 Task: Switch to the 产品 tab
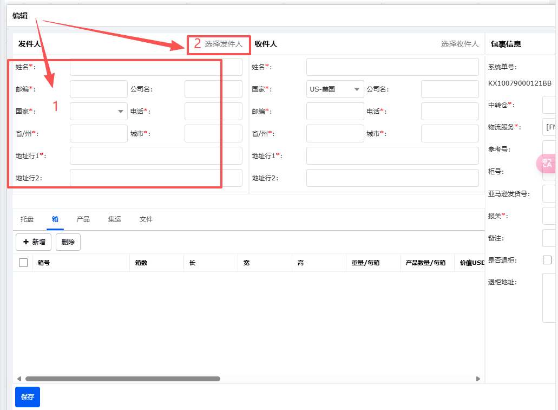(x=83, y=219)
